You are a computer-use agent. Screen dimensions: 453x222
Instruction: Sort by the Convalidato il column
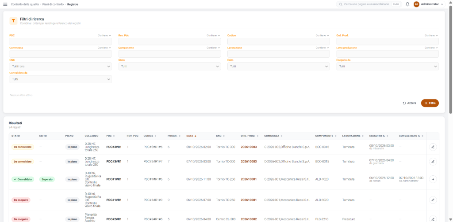pos(411,136)
